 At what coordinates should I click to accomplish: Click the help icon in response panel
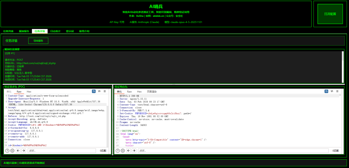118,151
